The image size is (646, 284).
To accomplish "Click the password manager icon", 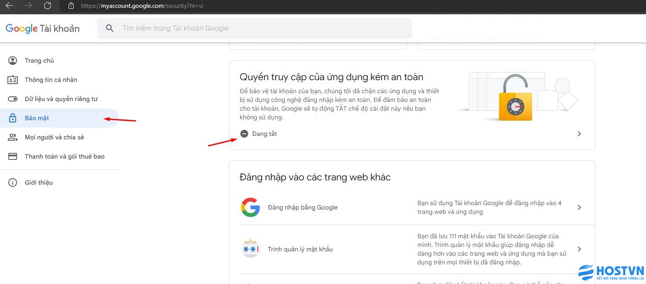I will click(x=250, y=249).
